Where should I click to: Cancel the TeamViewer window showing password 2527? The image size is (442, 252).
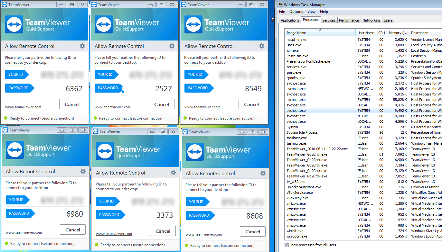pyautogui.click(x=162, y=104)
